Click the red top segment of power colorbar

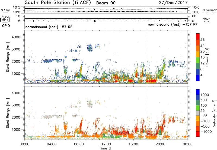pyautogui.click(x=198, y=37)
